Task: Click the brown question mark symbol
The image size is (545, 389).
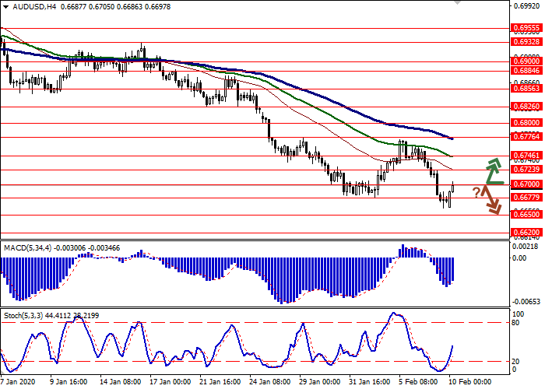Action: 476,192
